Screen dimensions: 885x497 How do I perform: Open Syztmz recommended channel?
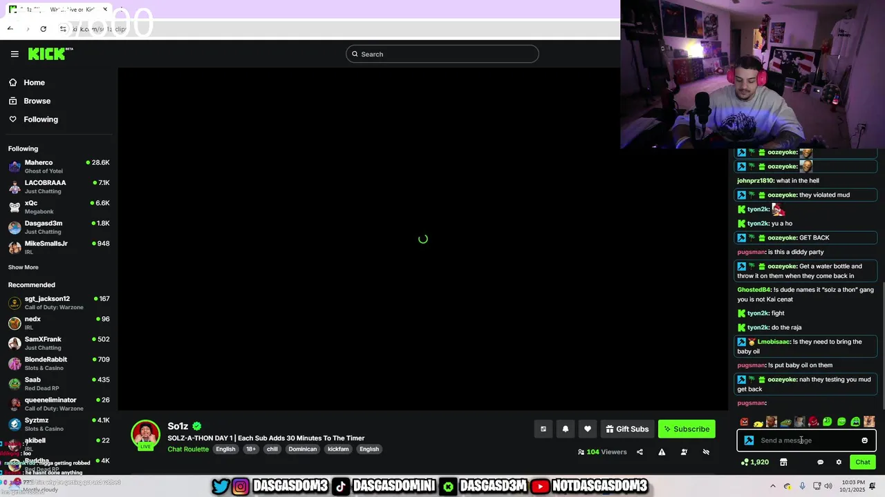pos(59,424)
